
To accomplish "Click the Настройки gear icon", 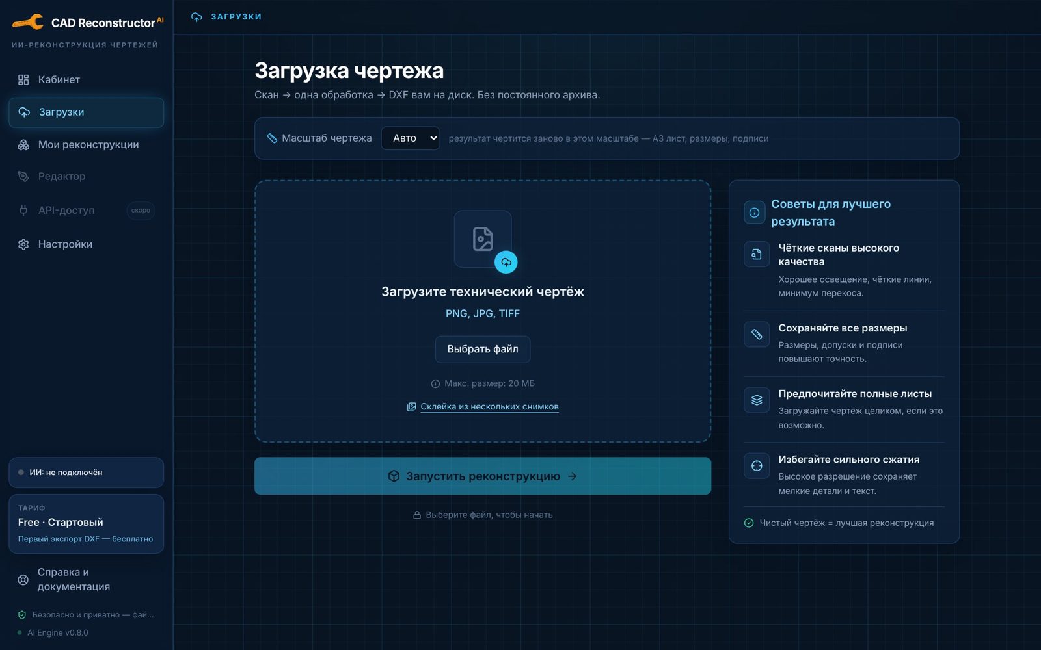I will 23,244.
